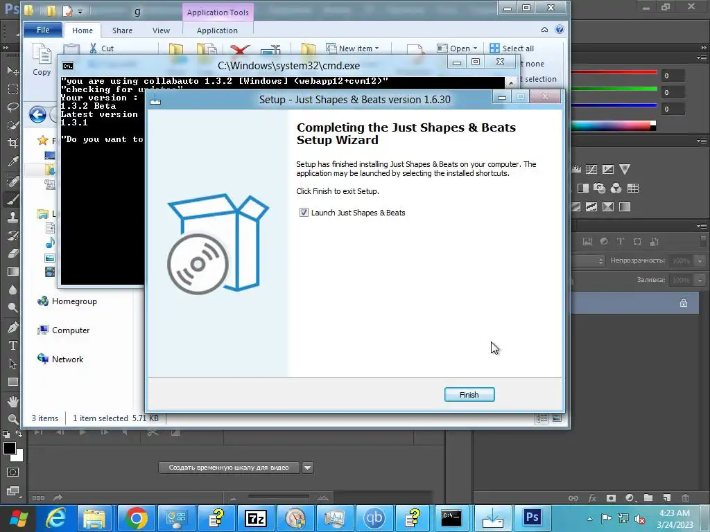Switch to the View ribbon tab

161,30
